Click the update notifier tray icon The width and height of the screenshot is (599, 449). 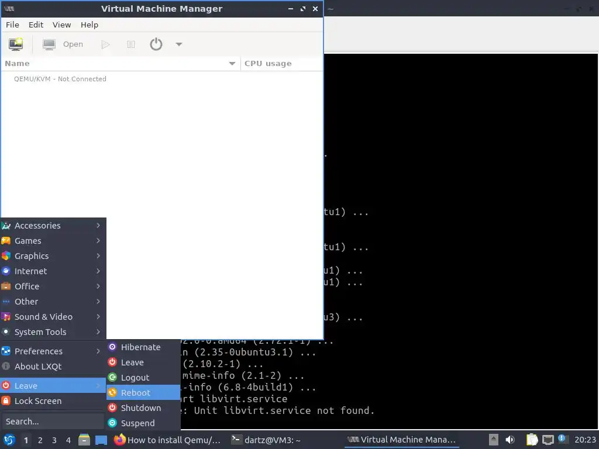pyautogui.click(x=562, y=439)
